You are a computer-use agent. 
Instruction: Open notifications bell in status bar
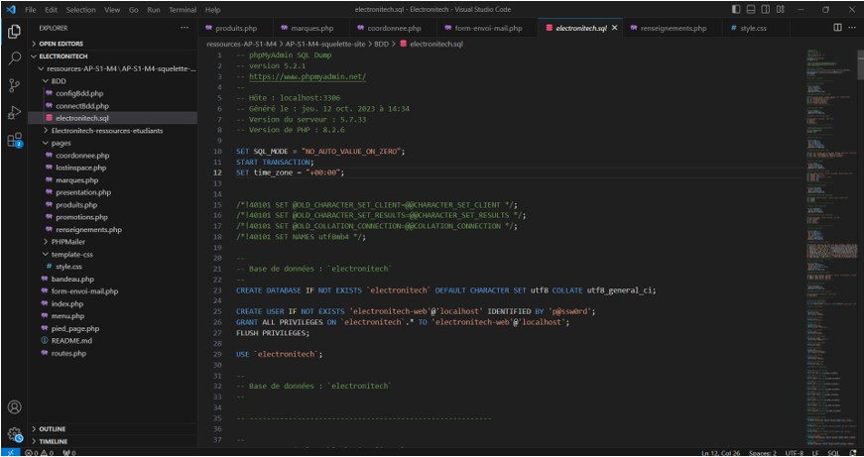click(853, 453)
